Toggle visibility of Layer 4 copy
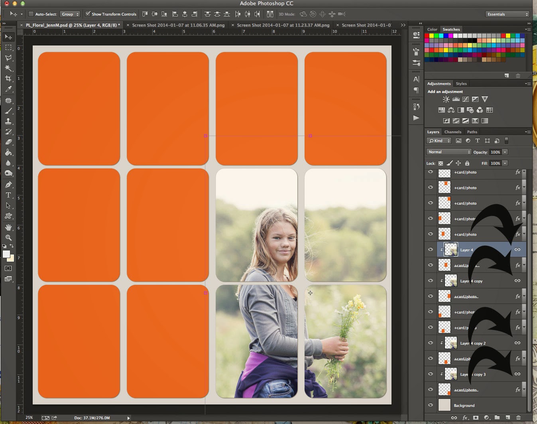This screenshot has width=537, height=424. [x=431, y=280]
